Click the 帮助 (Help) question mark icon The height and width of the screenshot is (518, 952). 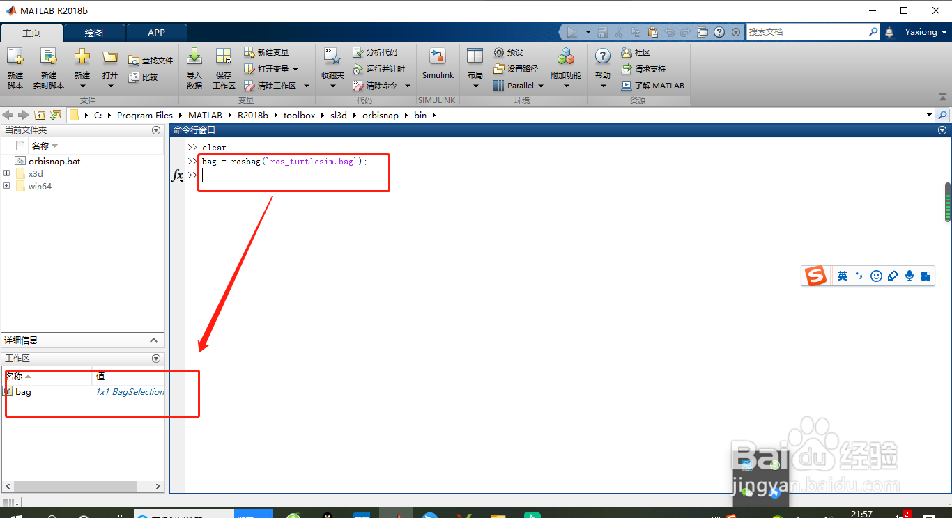pyautogui.click(x=603, y=57)
